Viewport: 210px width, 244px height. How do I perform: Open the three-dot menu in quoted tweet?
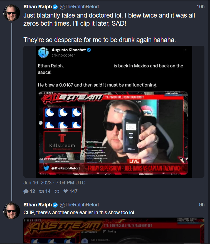coord(185,50)
